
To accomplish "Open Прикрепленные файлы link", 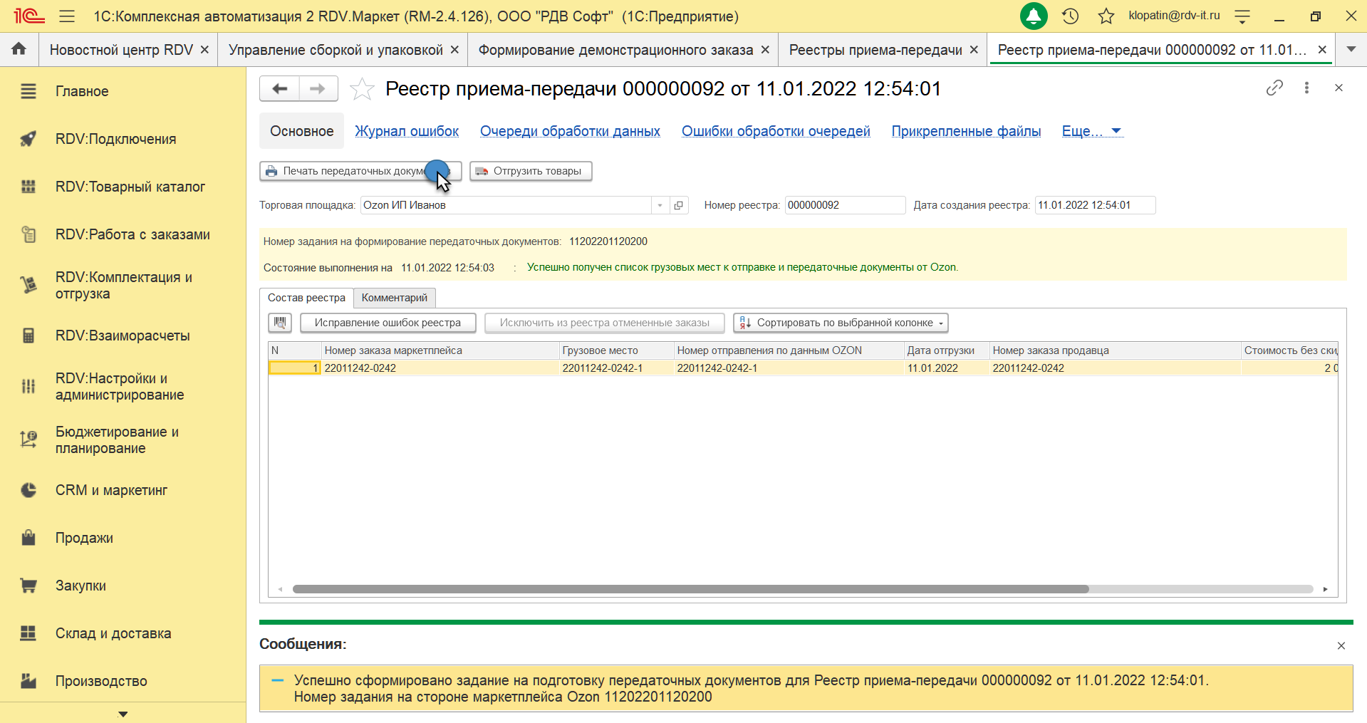I will (x=966, y=131).
